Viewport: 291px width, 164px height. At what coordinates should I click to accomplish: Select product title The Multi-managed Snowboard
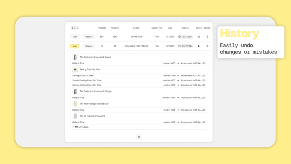[94, 104]
